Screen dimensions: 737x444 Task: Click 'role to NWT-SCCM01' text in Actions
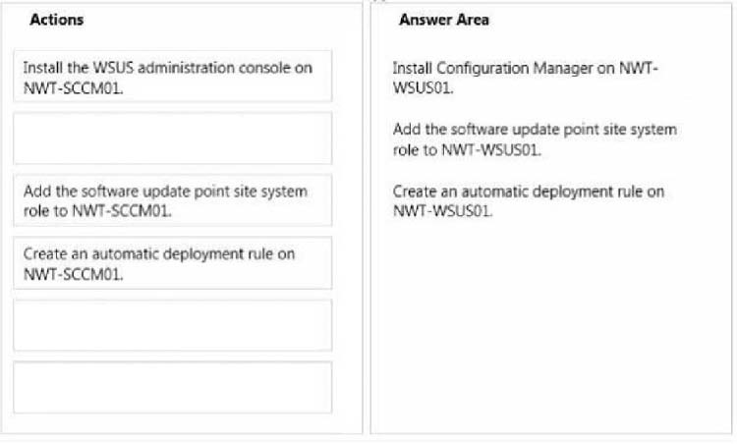tap(97, 211)
